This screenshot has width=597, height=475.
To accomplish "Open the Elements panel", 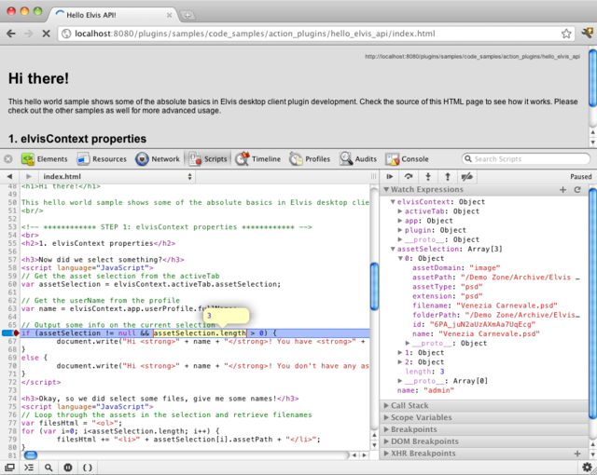I will [45, 159].
